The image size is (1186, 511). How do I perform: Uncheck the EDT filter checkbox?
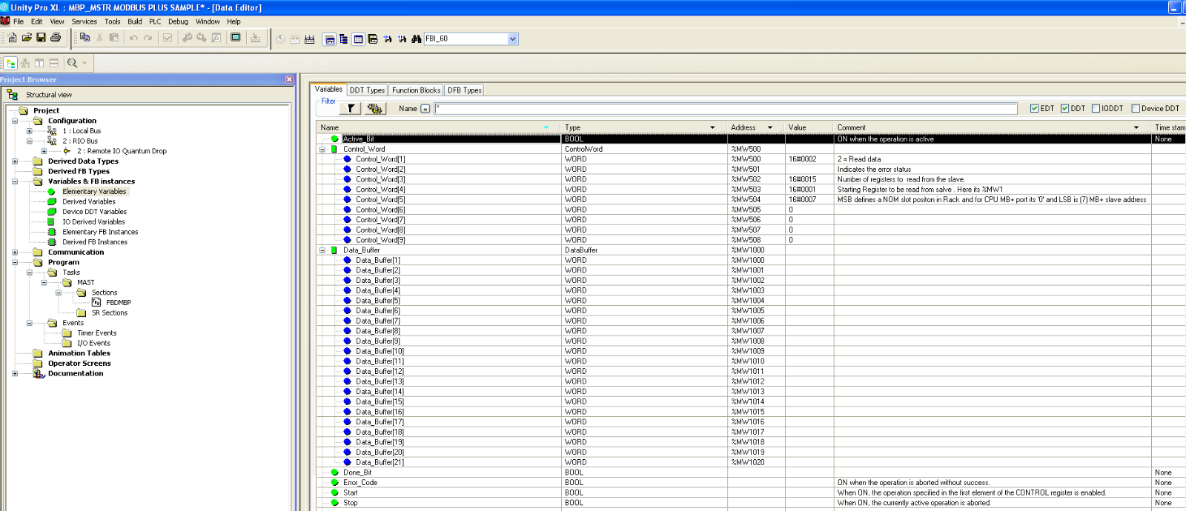point(1035,108)
